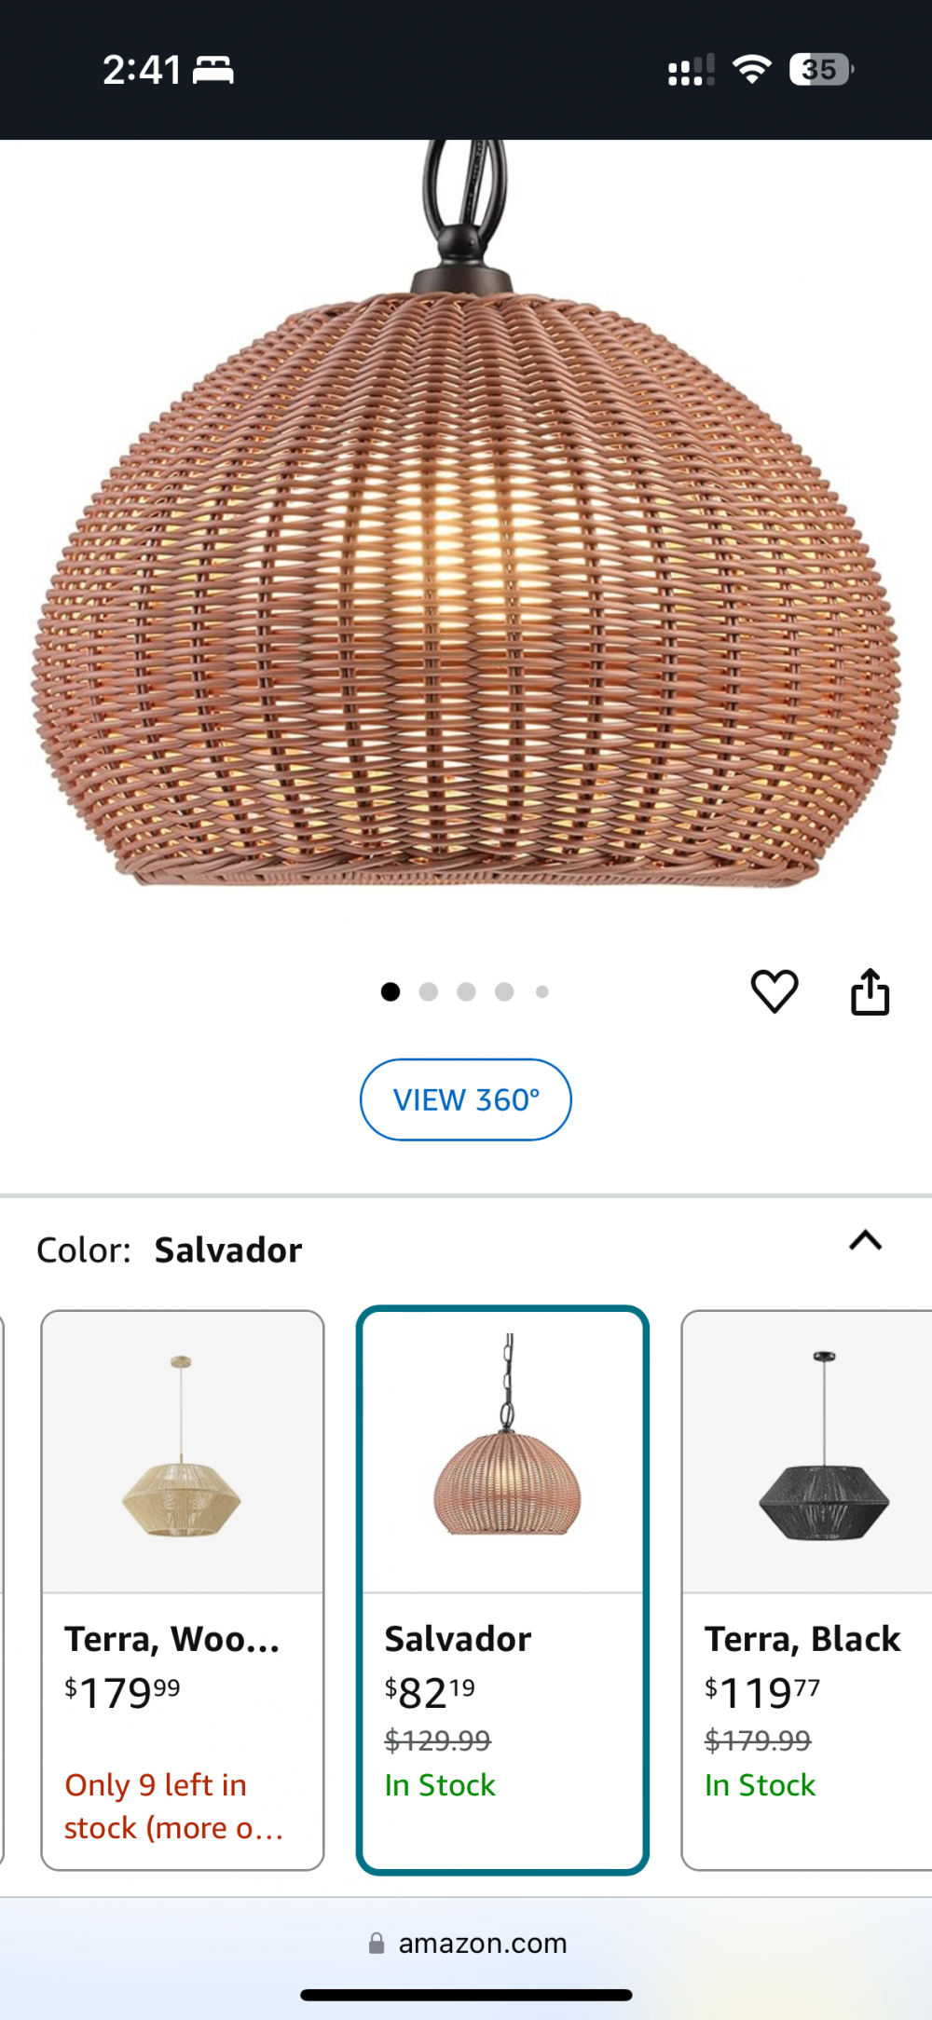Open the Only 9 left in stock text
The height and width of the screenshot is (2020, 932).
click(x=173, y=1806)
